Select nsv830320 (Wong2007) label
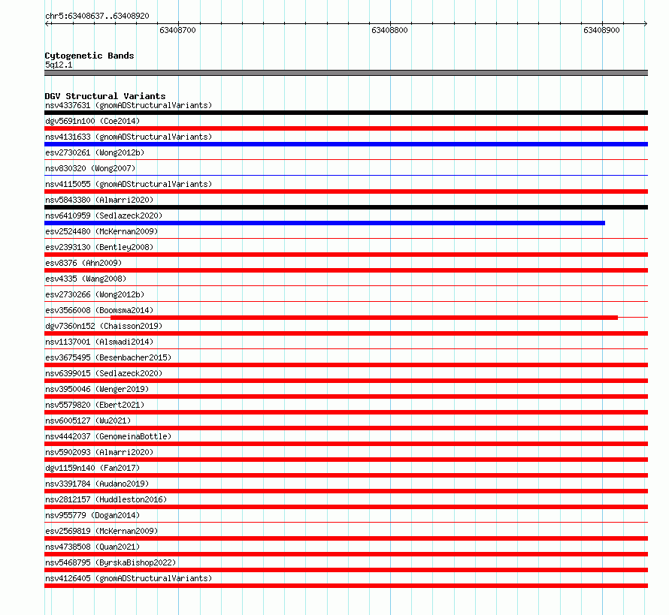This screenshot has height=615, width=669. (x=90, y=168)
